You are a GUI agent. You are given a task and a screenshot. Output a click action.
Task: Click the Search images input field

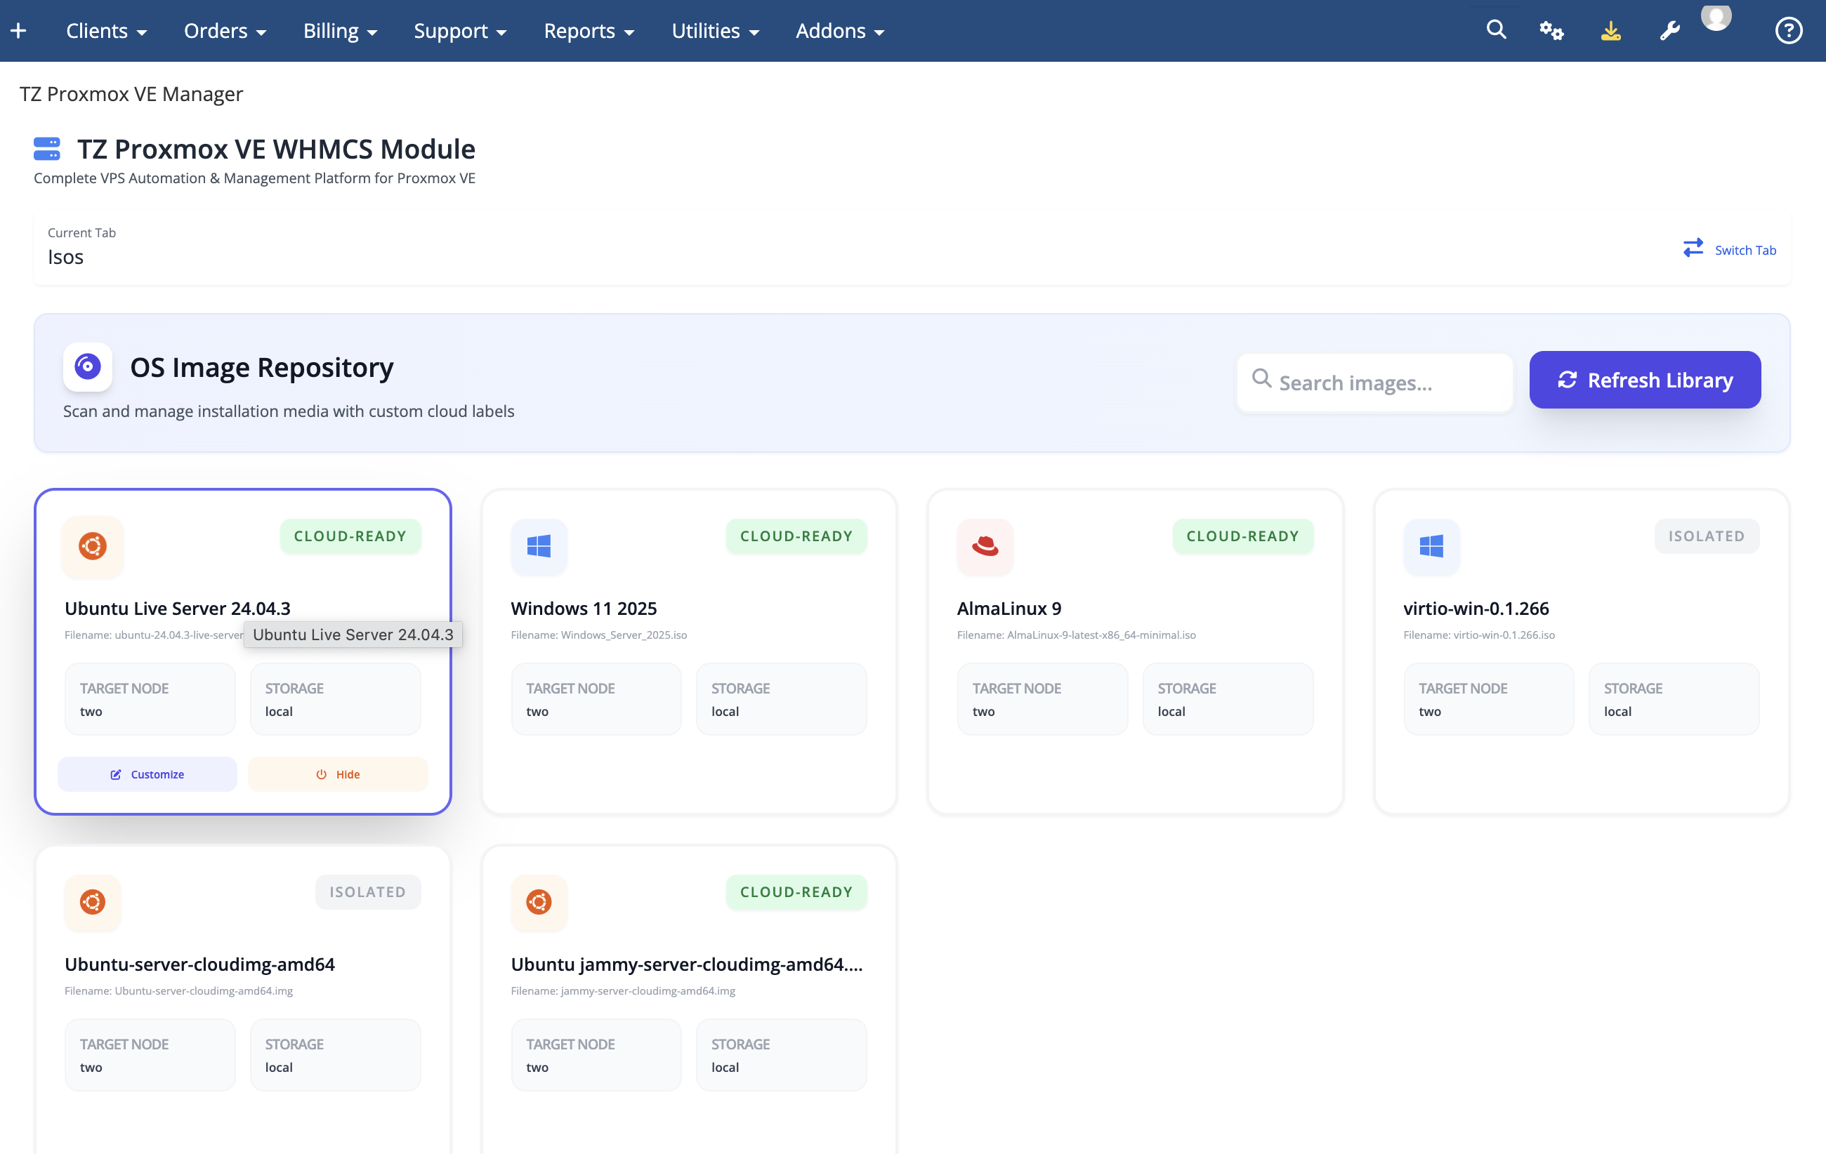coord(1374,383)
